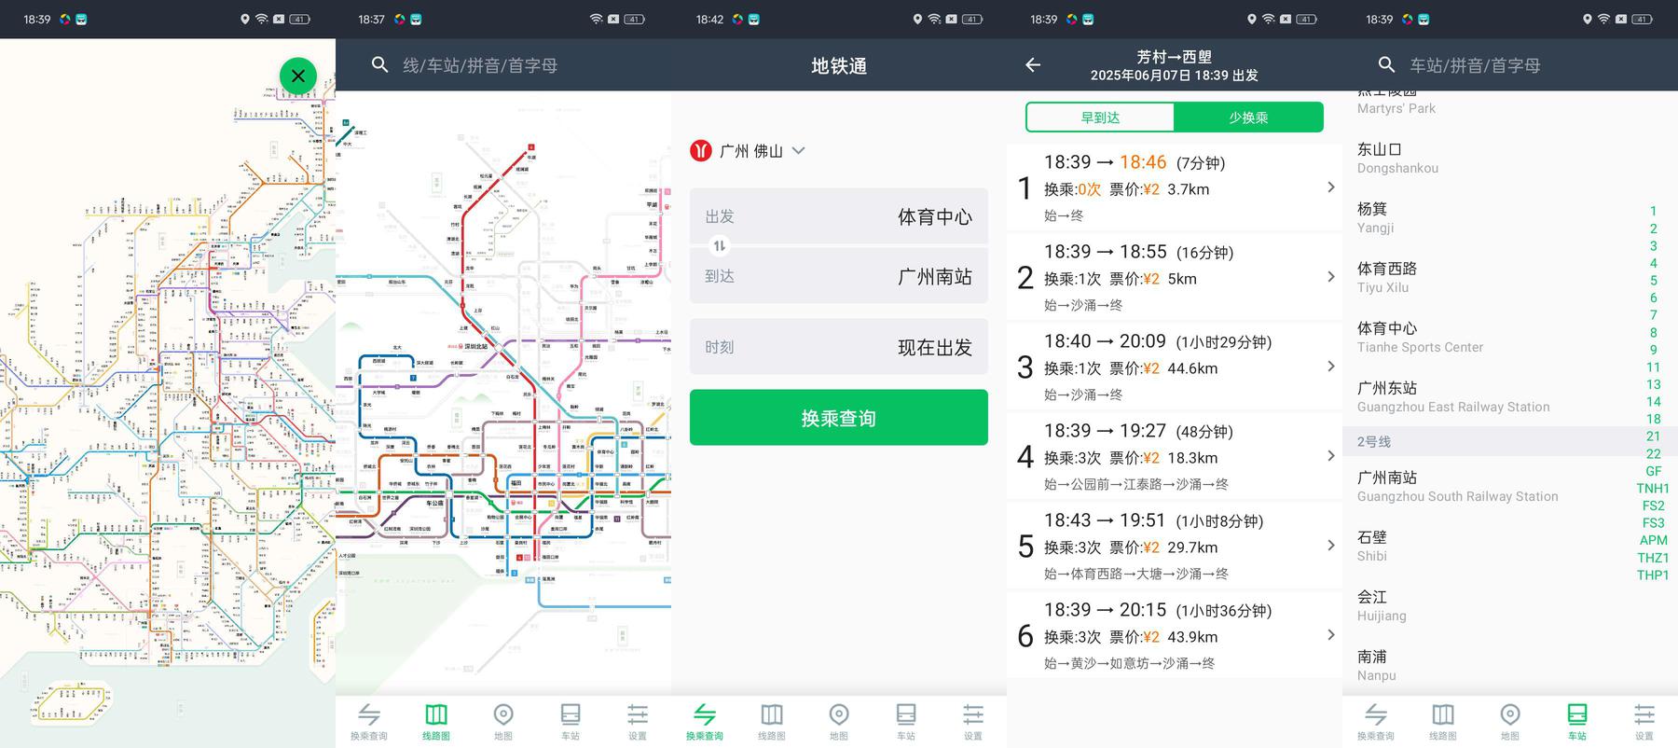Open 设置 icon in the station list screen
Image resolution: width=1678 pixels, height=748 pixels.
tap(1644, 721)
